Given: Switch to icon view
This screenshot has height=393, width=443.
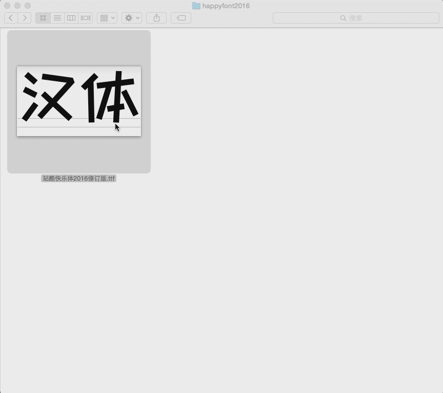Looking at the screenshot, I should tap(43, 17).
